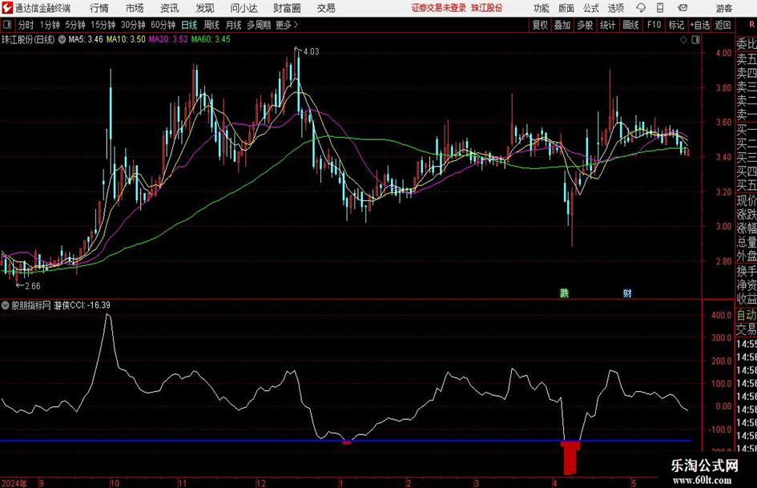The image size is (757, 488).
Task: Click the 统计 statistics button
Action: [x=607, y=25]
